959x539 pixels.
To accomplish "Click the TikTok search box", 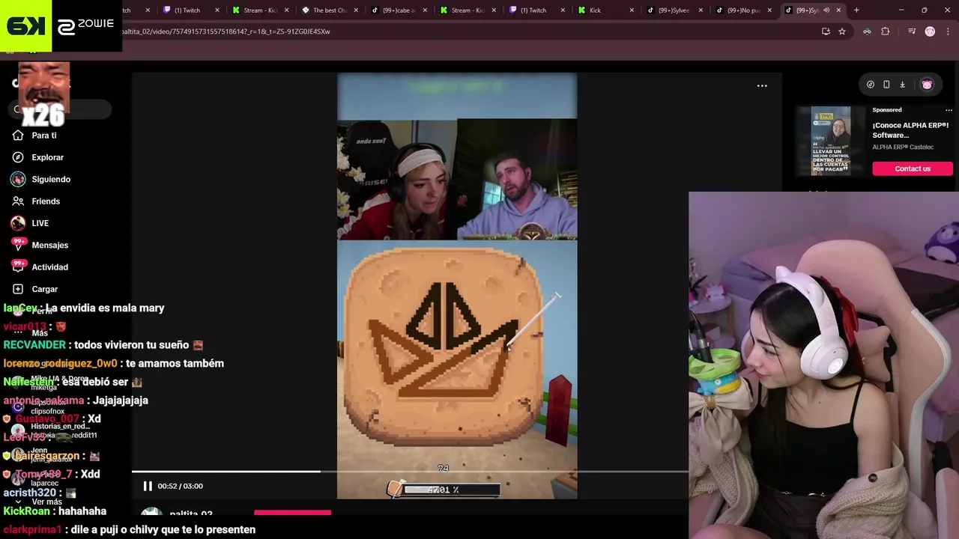I will pos(61,109).
